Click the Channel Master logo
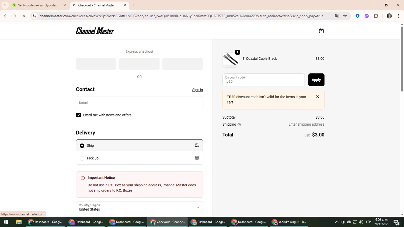Screen dimensions: 404x227 click(x=95, y=31)
